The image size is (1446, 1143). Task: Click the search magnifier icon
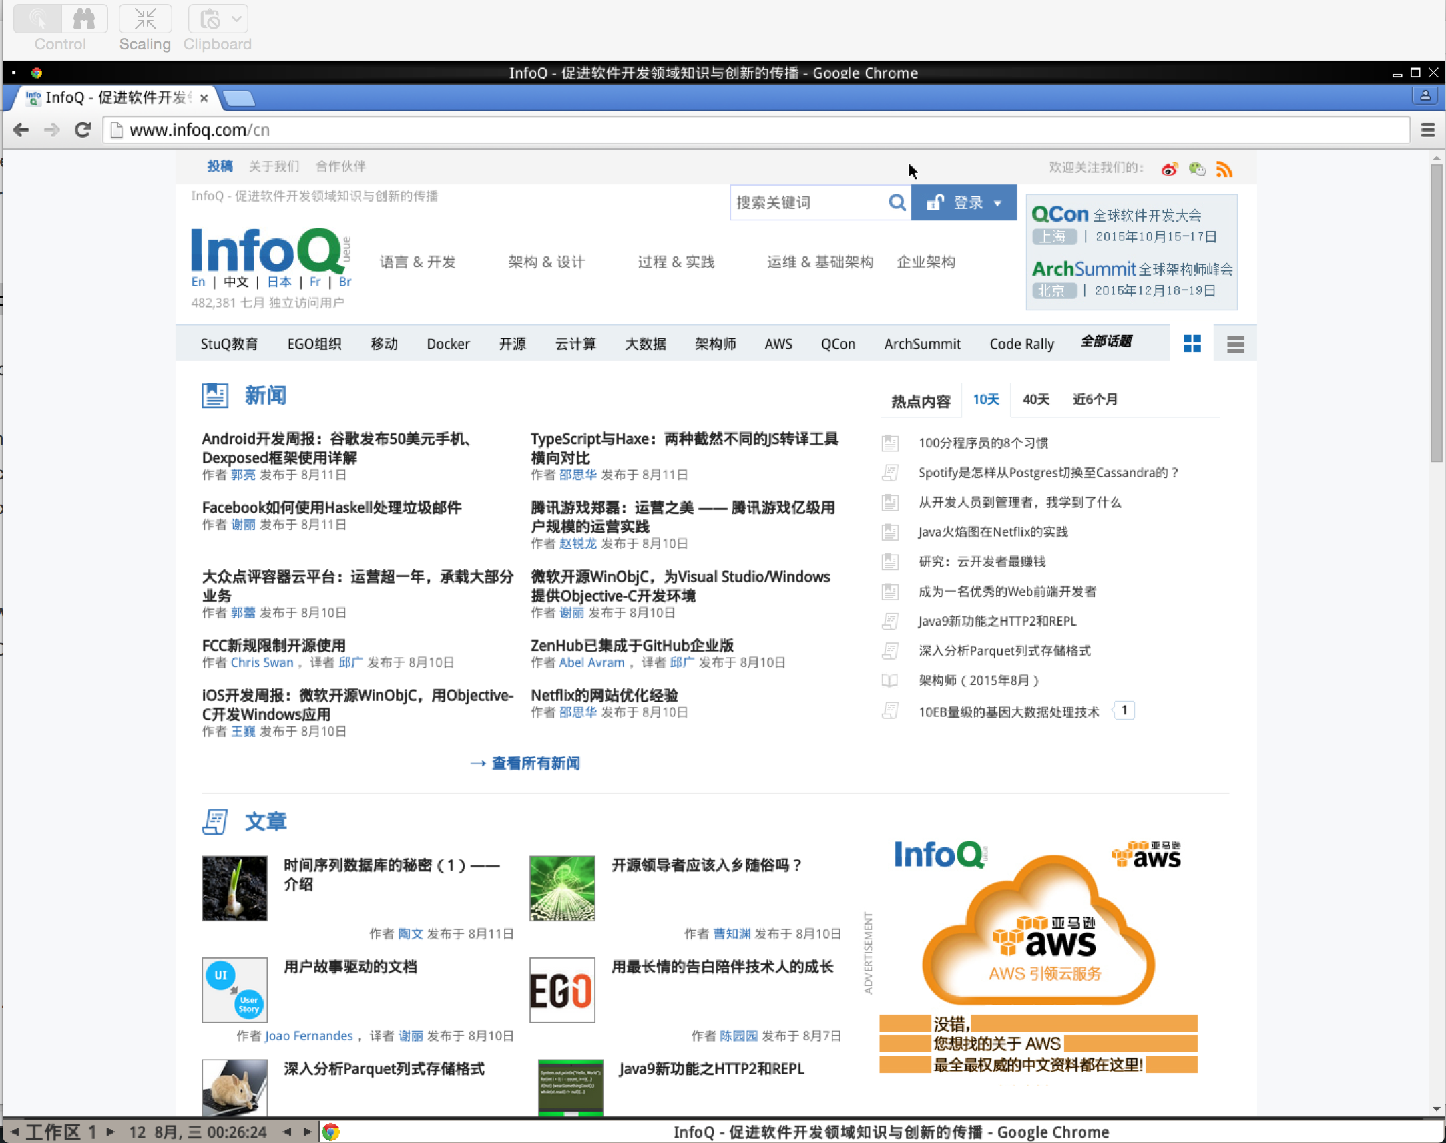click(x=897, y=202)
